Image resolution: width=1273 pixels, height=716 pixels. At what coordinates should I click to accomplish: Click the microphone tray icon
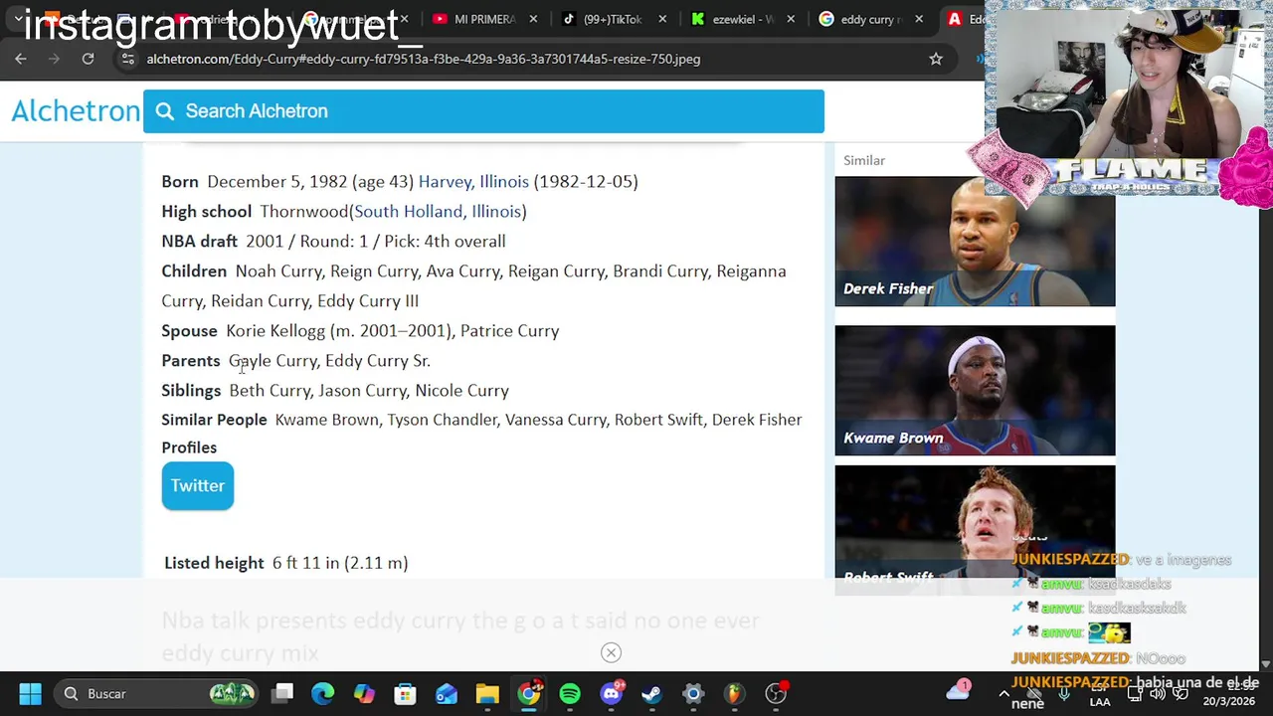(1064, 693)
